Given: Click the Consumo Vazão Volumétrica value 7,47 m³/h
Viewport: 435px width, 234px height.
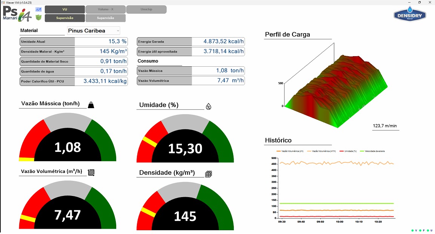Looking at the screenshot, I should point(231,81).
